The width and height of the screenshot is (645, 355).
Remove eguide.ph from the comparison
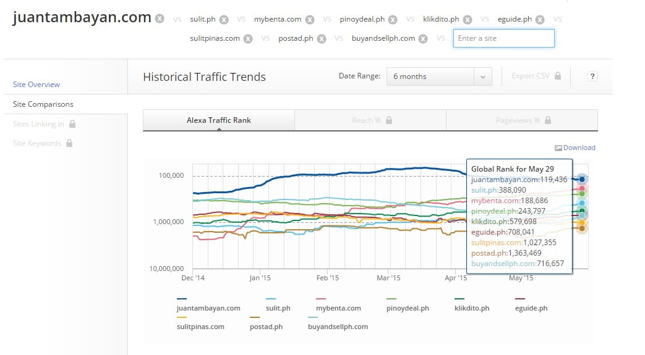tap(540, 20)
